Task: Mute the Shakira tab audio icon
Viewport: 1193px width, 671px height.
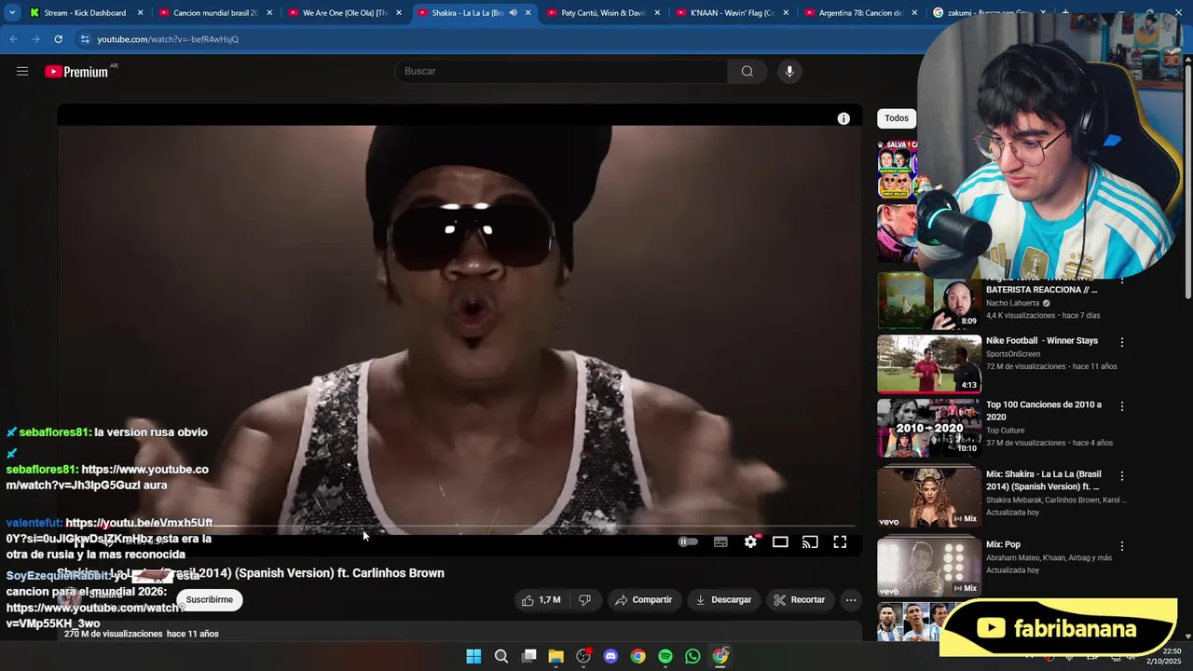Action: (513, 13)
